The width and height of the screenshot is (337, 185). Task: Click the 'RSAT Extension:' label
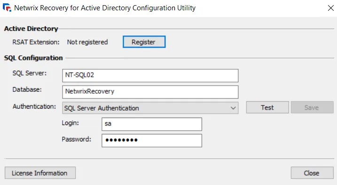(36, 42)
